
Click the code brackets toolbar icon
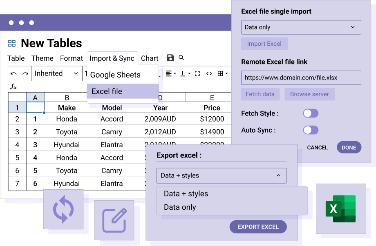(209, 74)
